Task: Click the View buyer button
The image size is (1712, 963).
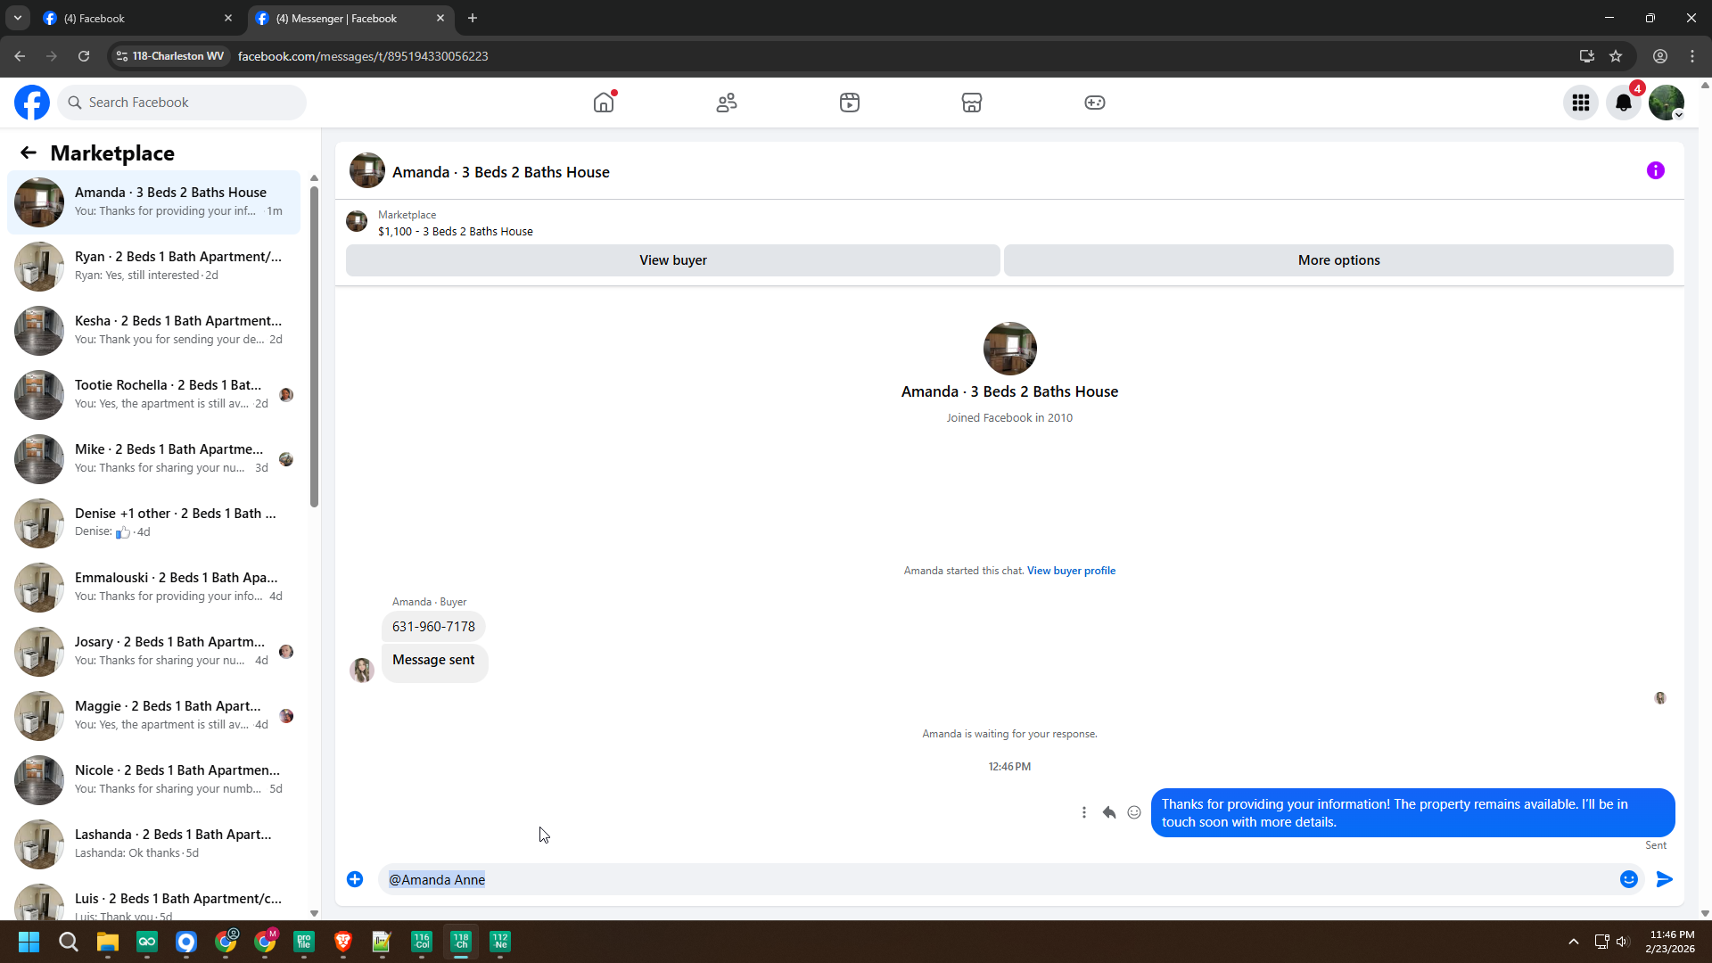Action: 672,260
